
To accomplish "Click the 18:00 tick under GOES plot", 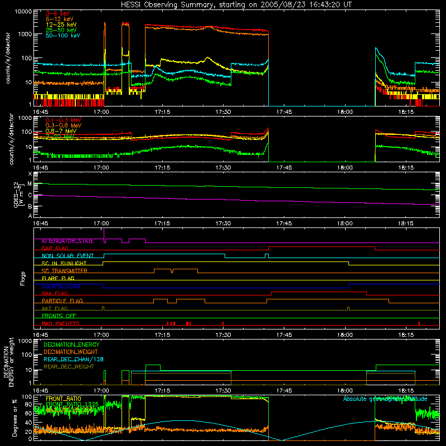I will coord(345,224).
